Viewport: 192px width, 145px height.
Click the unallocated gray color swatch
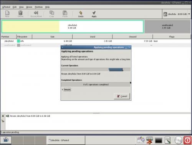(x=18, y=45)
